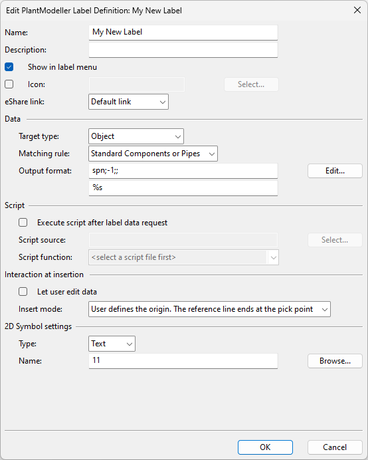368x460 pixels.
Task: Close the Edit Label Definition dialog
Action: point(357,10)
